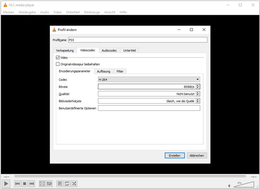260x189 pixels.
Task: Click the Erstellen button
Action: (x=175, y=155)
